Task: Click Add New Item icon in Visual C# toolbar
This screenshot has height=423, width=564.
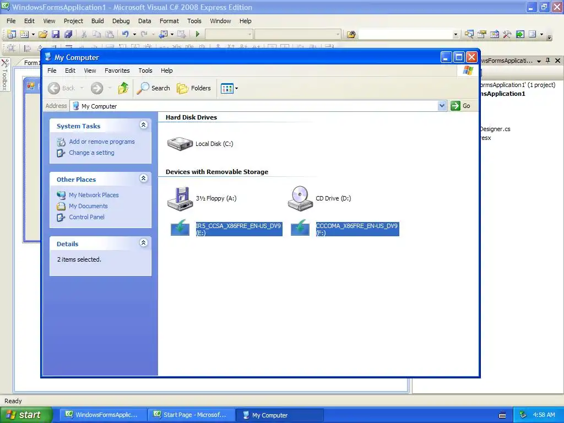Action: (24, 34)
